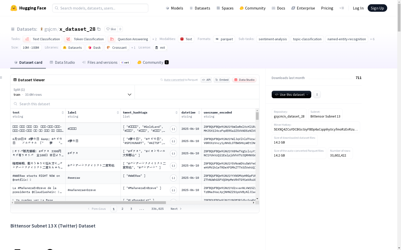
Task: Open the Community tab with 1 discussion
Action: (x=153, y=62)
